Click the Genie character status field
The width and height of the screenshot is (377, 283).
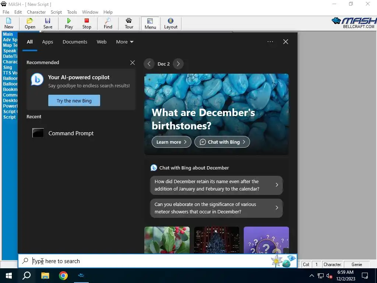click(356, 265)
